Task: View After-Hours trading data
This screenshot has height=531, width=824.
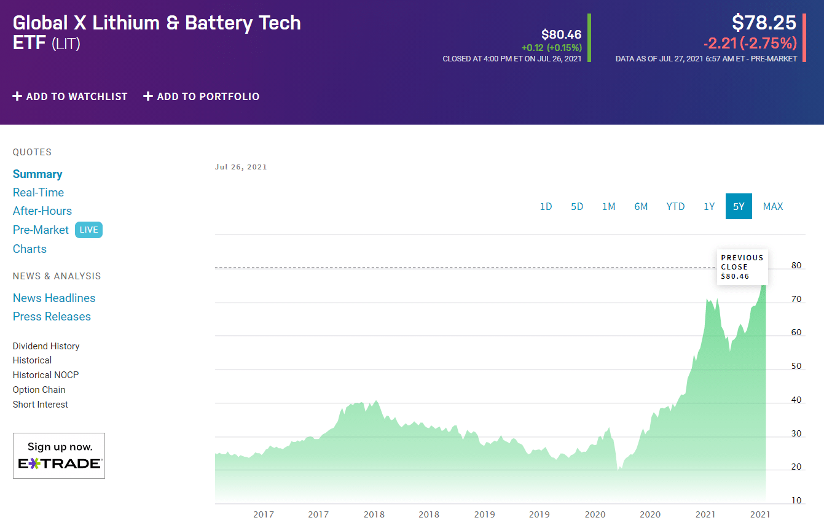Action: (42, 211)
